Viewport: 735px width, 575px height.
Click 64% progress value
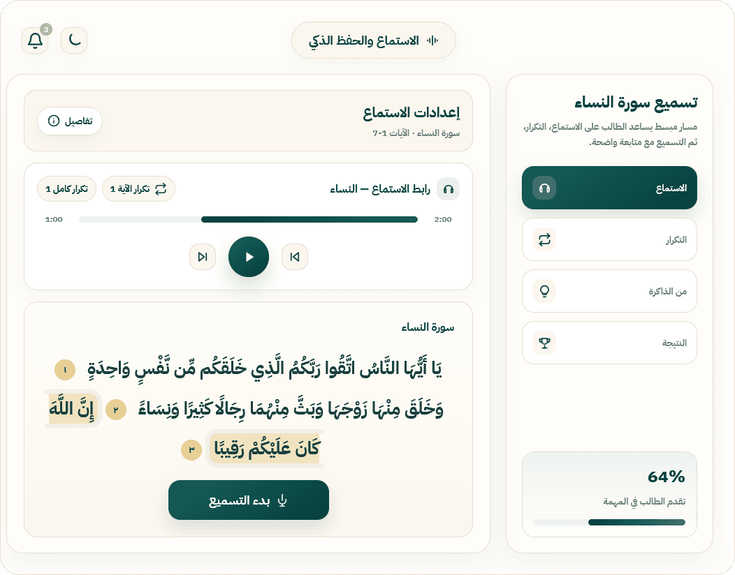coord(666,477)
